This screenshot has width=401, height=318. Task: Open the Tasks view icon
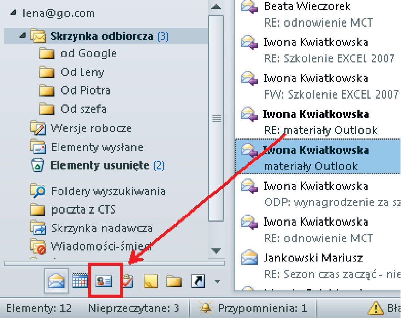tap(128, 281)
